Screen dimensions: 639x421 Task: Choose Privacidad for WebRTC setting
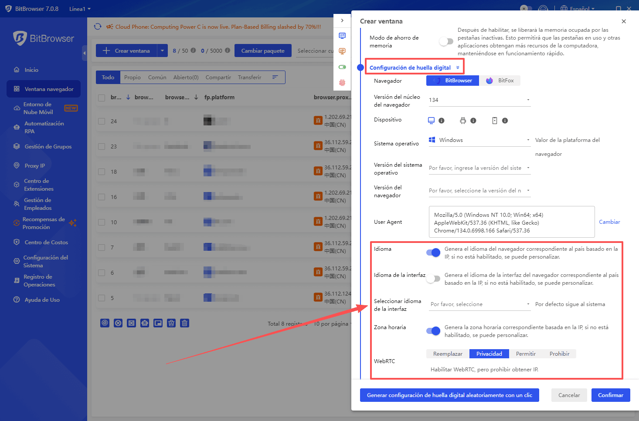click(x=489, y=354)
